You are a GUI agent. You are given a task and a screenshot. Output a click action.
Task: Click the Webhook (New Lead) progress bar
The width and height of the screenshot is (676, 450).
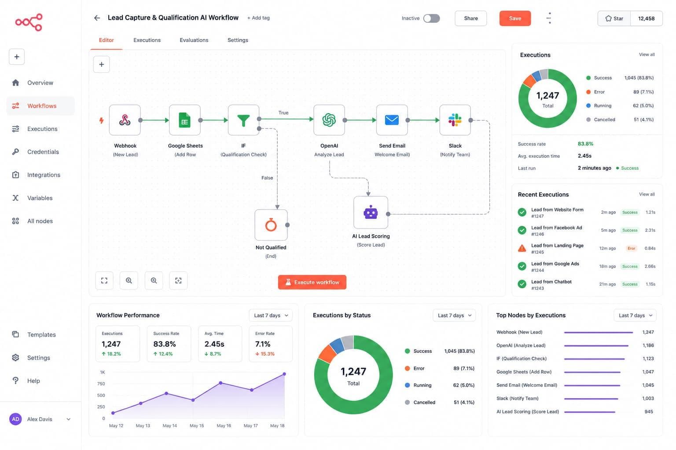click(599, 332)
